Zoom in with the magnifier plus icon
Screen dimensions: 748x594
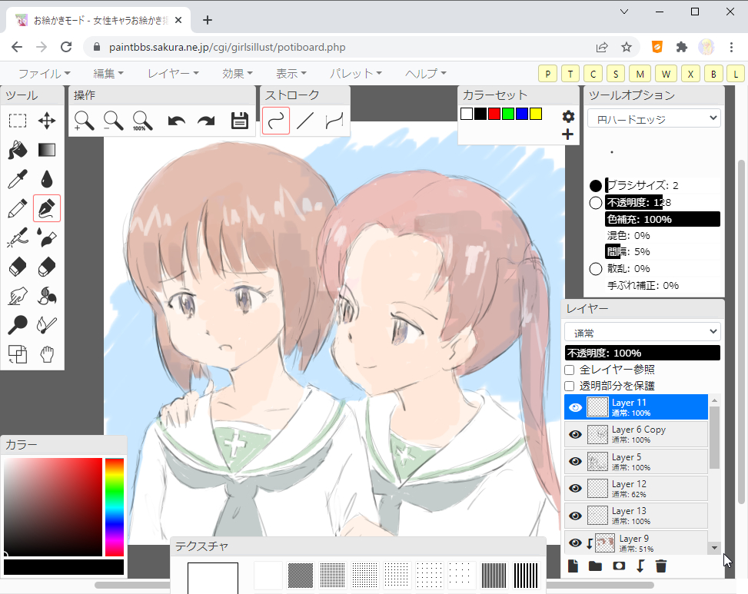click(x=85, y=121)
